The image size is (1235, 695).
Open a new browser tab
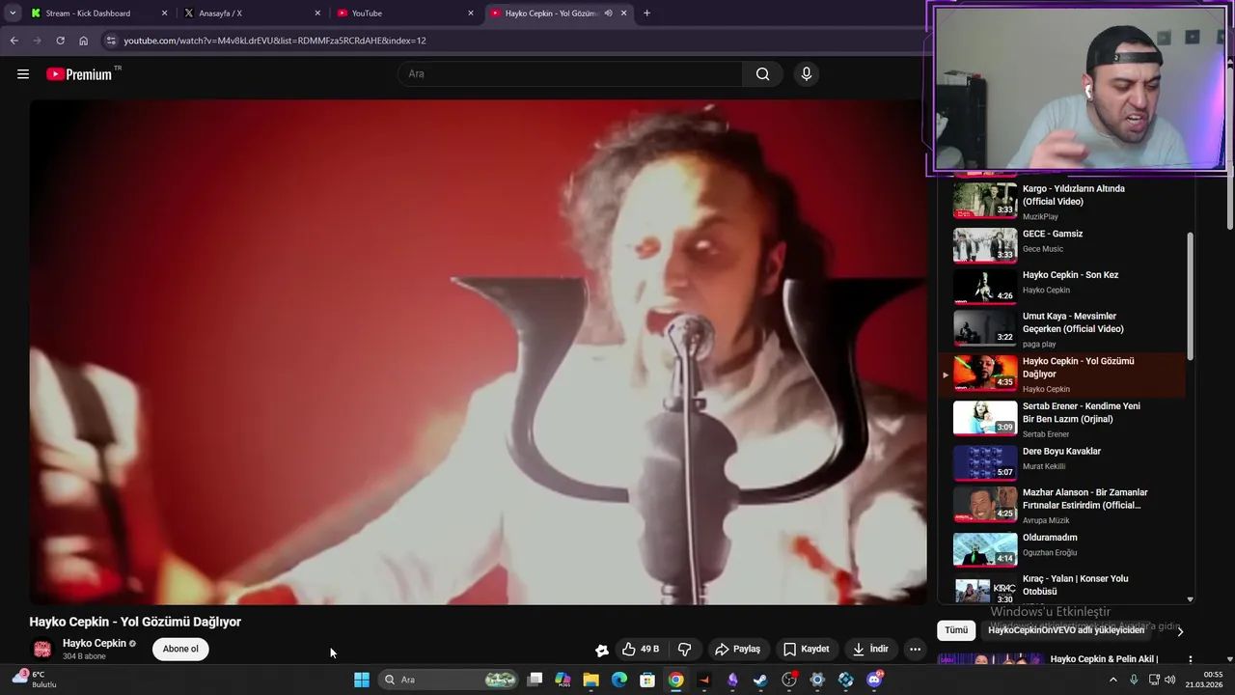646,14
